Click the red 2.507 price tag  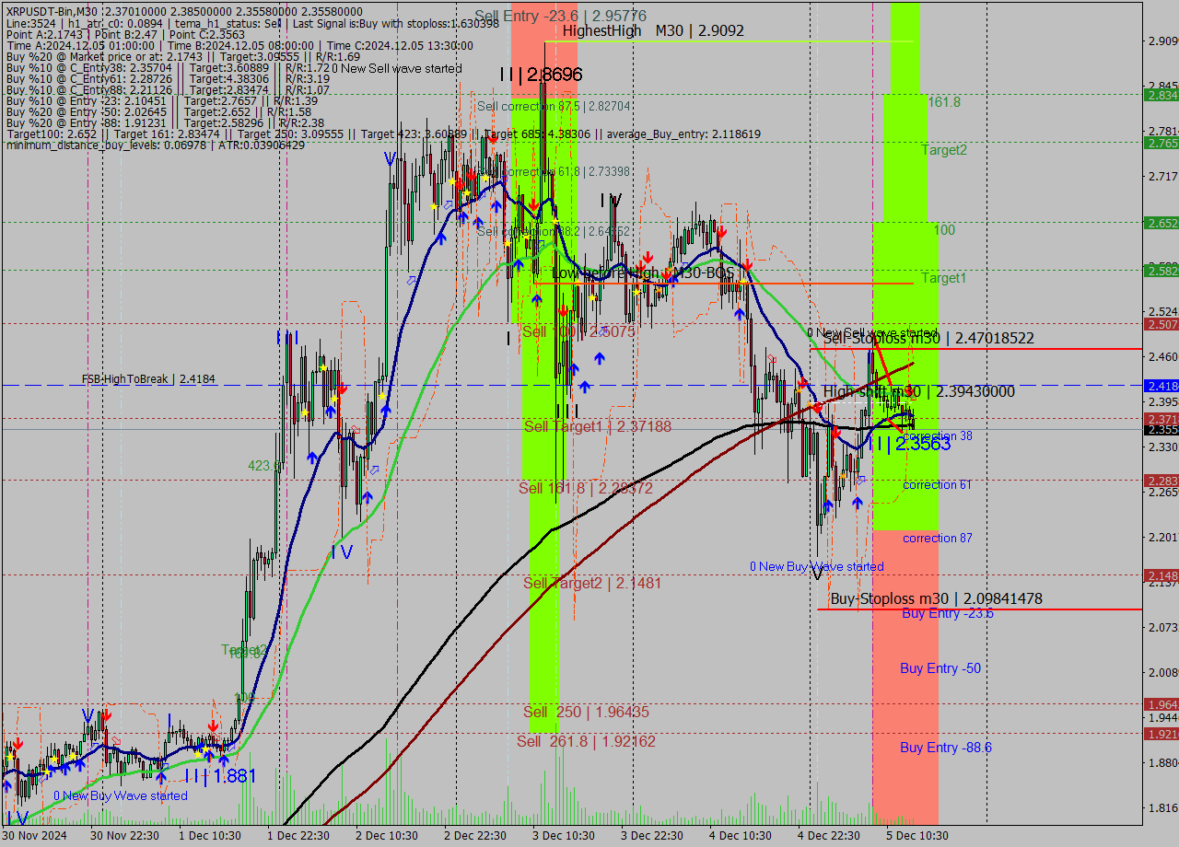tap(1161, 324)
